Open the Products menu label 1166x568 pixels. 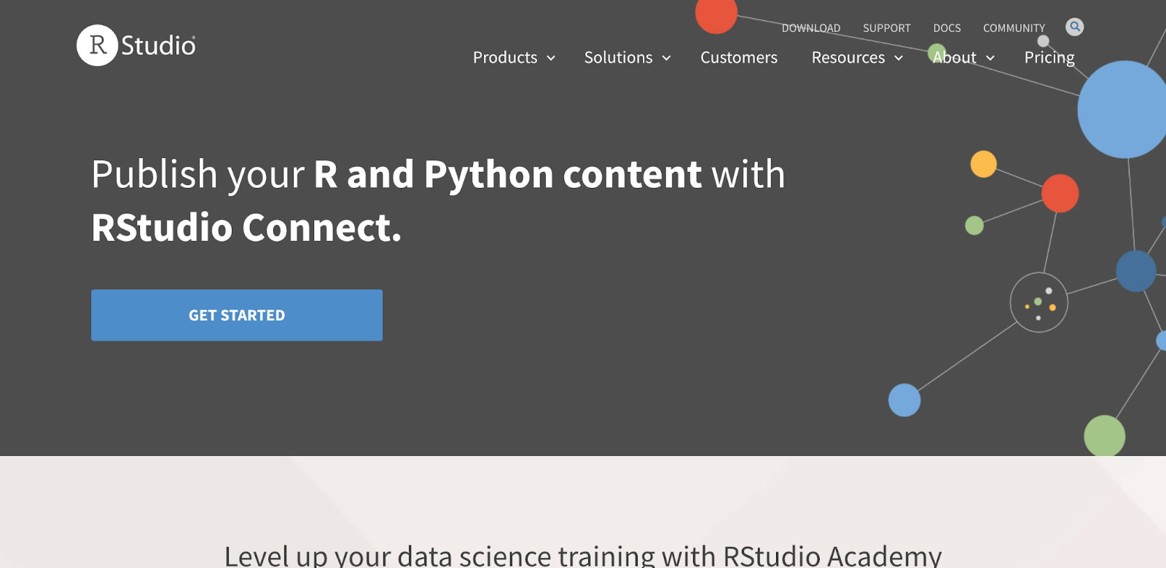(504, 58)
